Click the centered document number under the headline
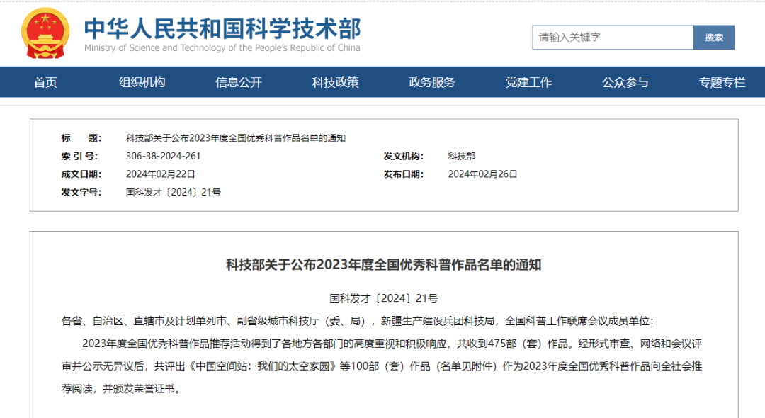765x418 pixels. [383, 298]
